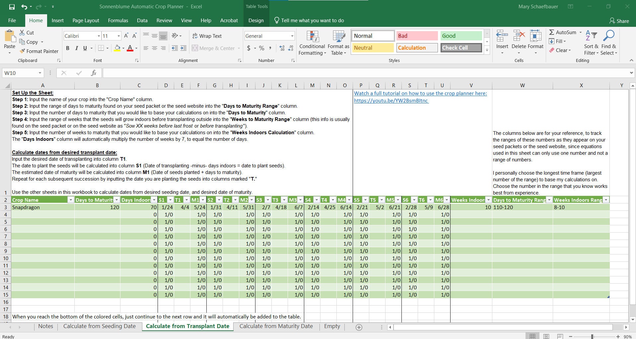This screenshot has height=339, width=636.
Task: Open the Number Format dropdown showing General
Action: coord(291,35)
